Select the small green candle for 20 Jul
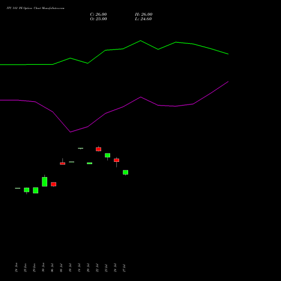The image size is (281, 281). pyautogui.click(x=89, y=163)
